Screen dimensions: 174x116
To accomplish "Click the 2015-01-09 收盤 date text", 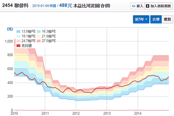I will (x=44, y=6).
